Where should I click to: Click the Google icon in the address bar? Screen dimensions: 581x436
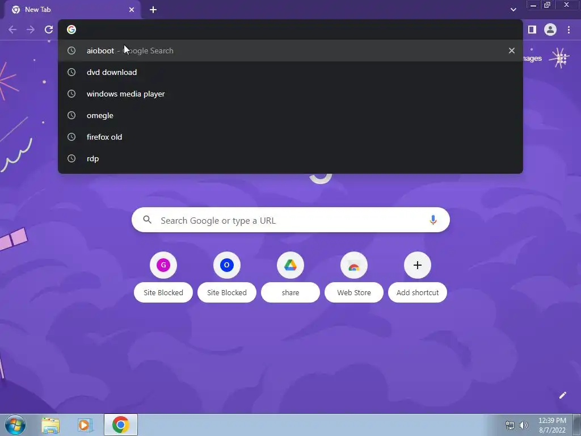pyautogui.click(x=71, y=30)
